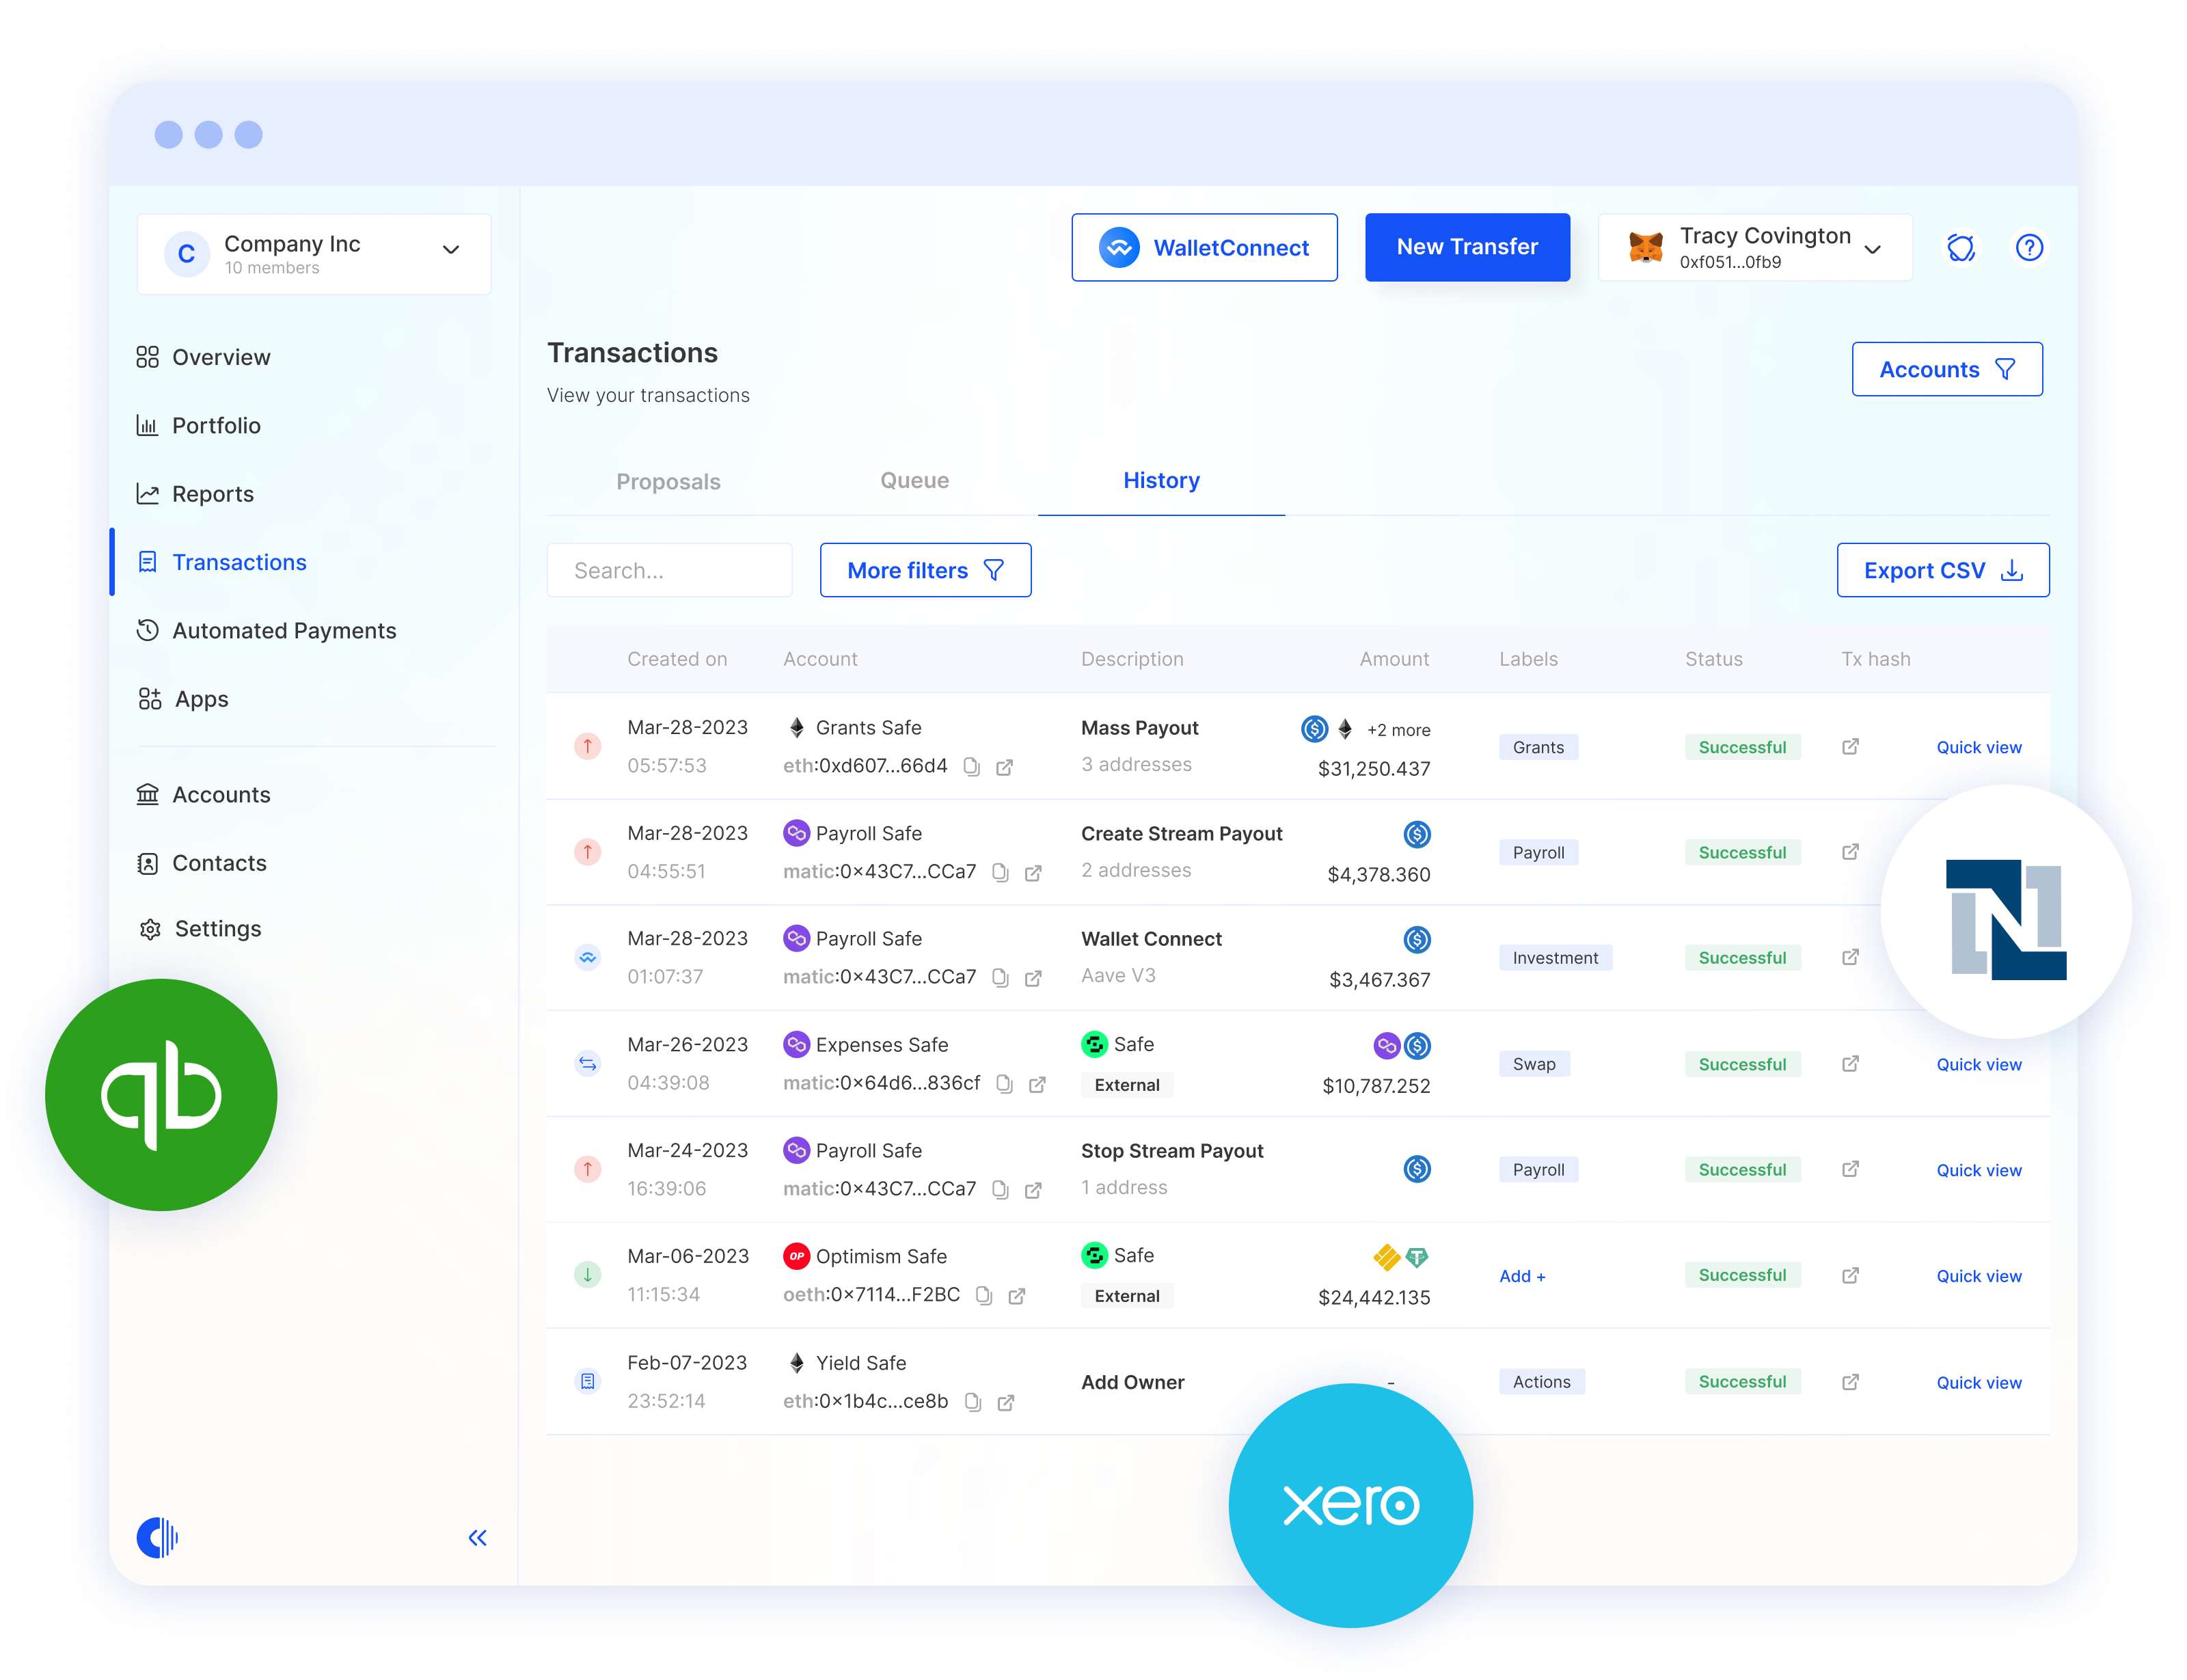The width and height of the screenshot is (2187, 1680).
Task: Click Add + label on Optimism Safe row
Action: (1521, 1276)
